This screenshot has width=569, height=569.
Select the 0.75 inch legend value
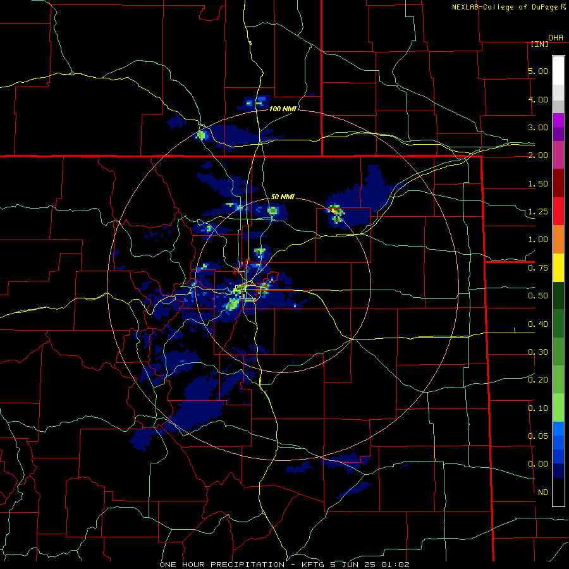[538, 268]
